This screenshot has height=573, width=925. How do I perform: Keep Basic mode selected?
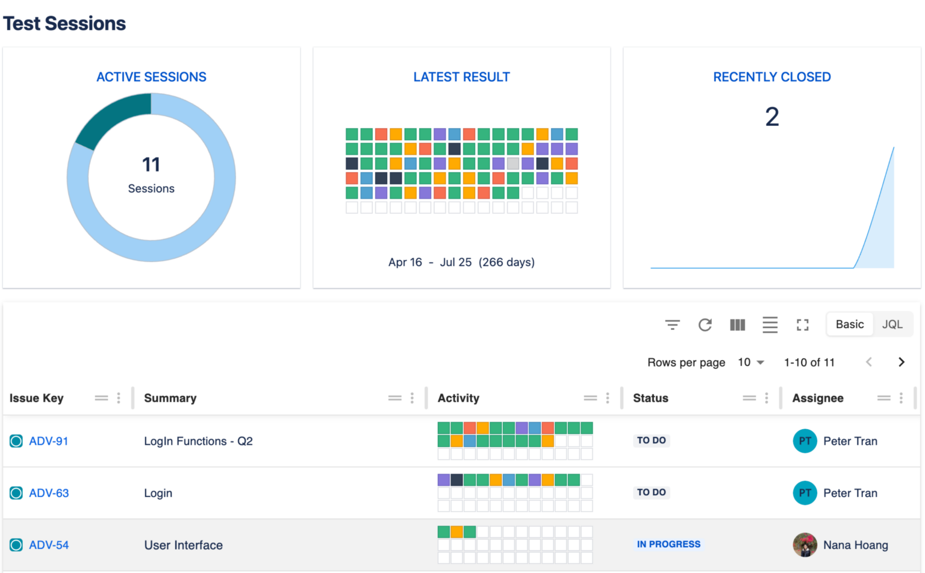pos(850,324)
